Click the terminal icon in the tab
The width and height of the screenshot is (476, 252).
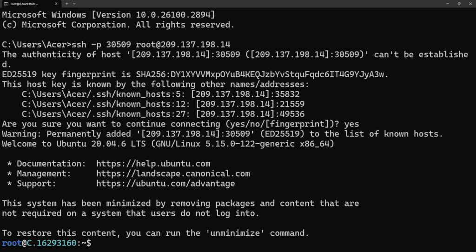point(6,4)
